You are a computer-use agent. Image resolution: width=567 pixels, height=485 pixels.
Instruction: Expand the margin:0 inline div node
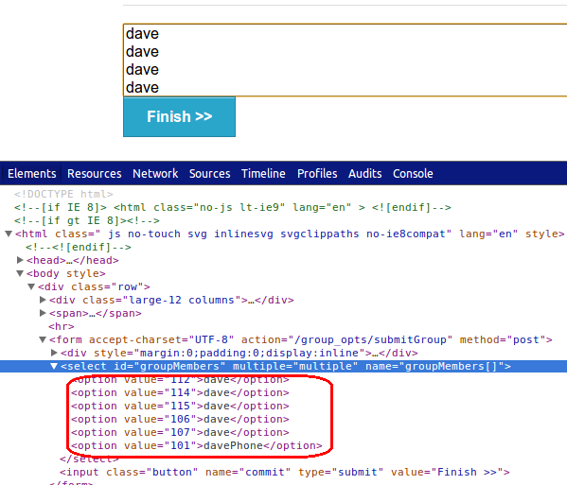coord(54,353)
